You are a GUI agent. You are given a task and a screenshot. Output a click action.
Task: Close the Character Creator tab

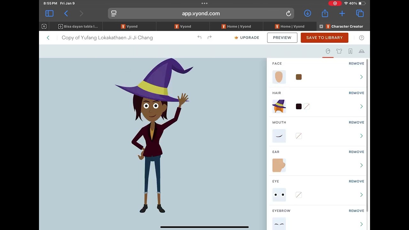click(321, 27)
